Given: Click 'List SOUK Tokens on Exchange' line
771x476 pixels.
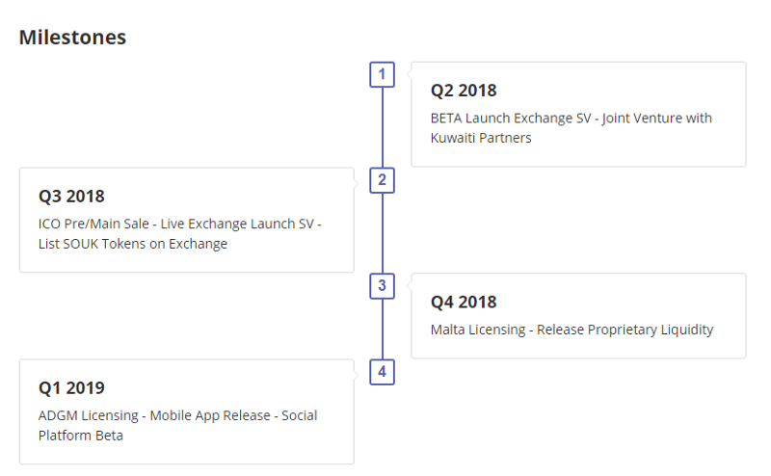Looking at the screenshot, I should [133, 244].
